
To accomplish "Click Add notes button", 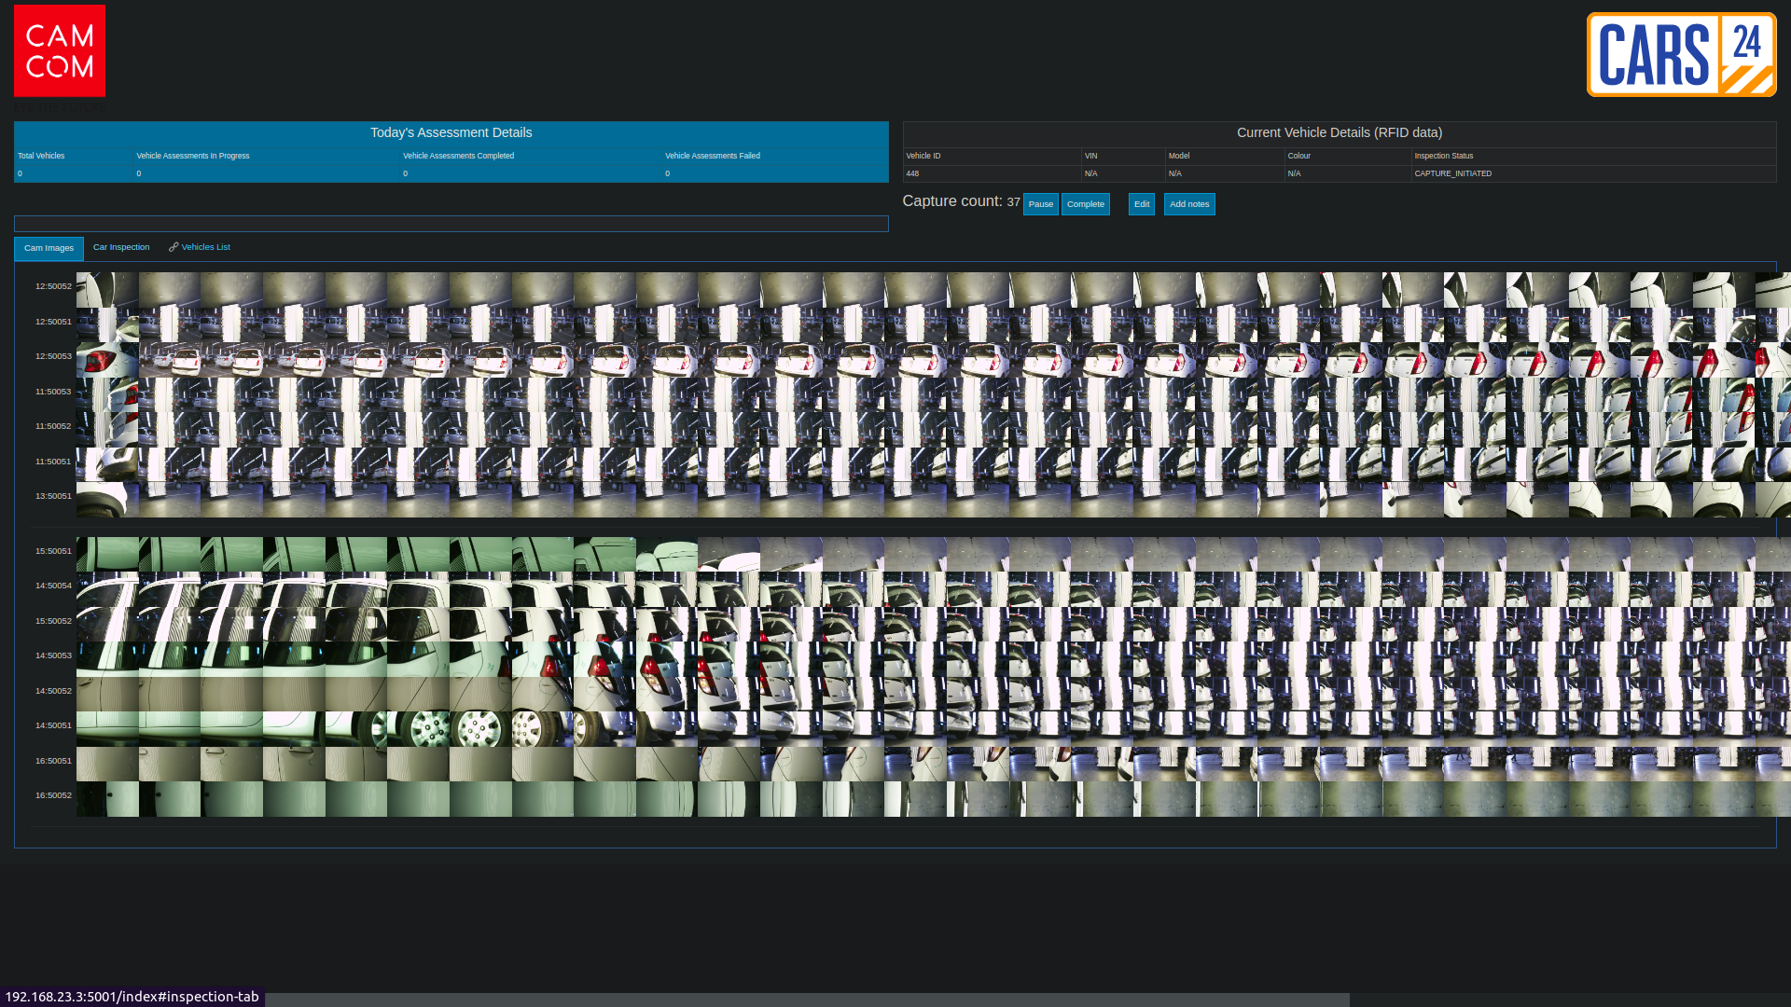I will (x=1189, y=204).
